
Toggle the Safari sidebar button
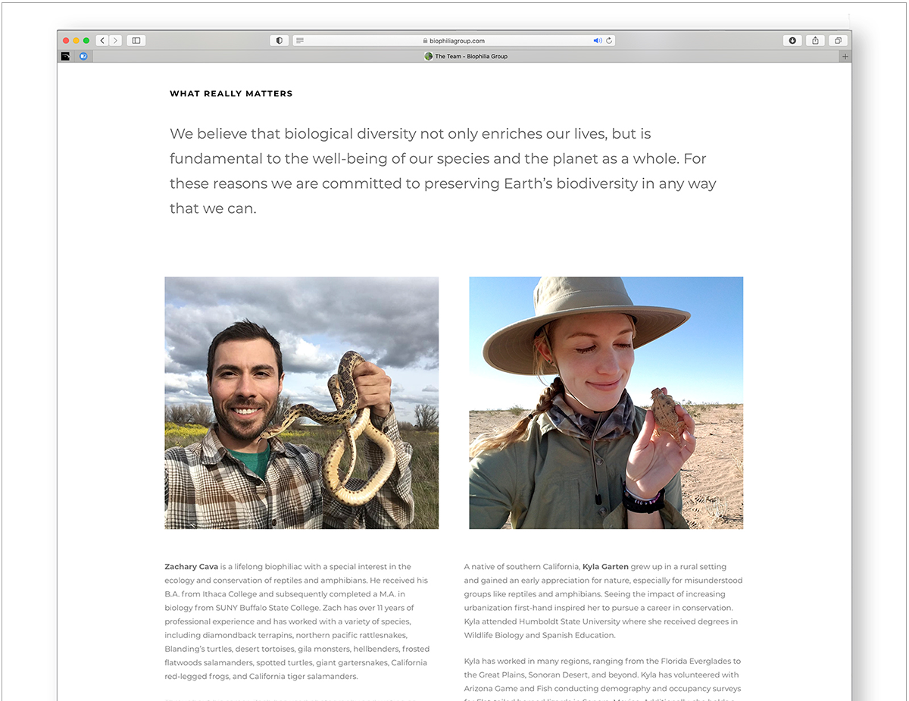136,41
